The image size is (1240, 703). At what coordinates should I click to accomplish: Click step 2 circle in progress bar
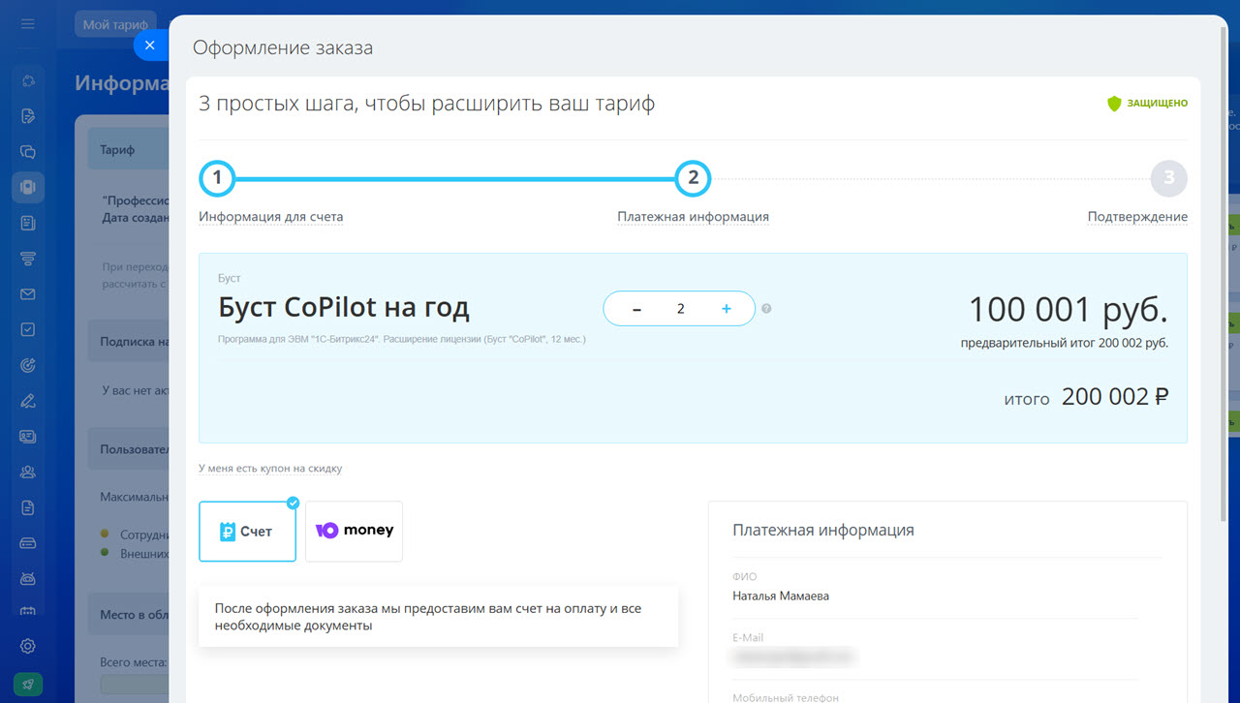pyautogui.click(x=693, y=178)
